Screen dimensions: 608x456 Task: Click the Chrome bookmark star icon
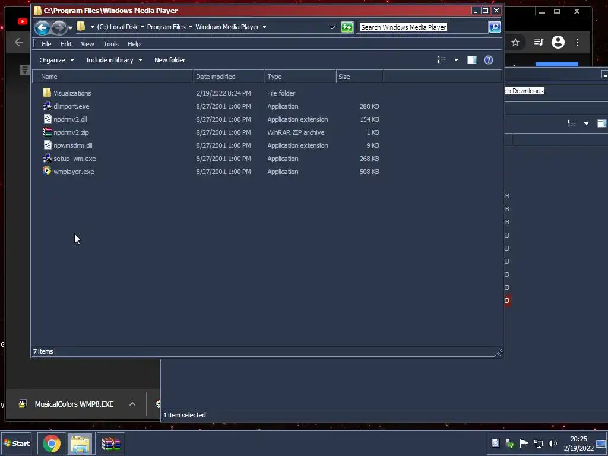(x=515, y=42)
